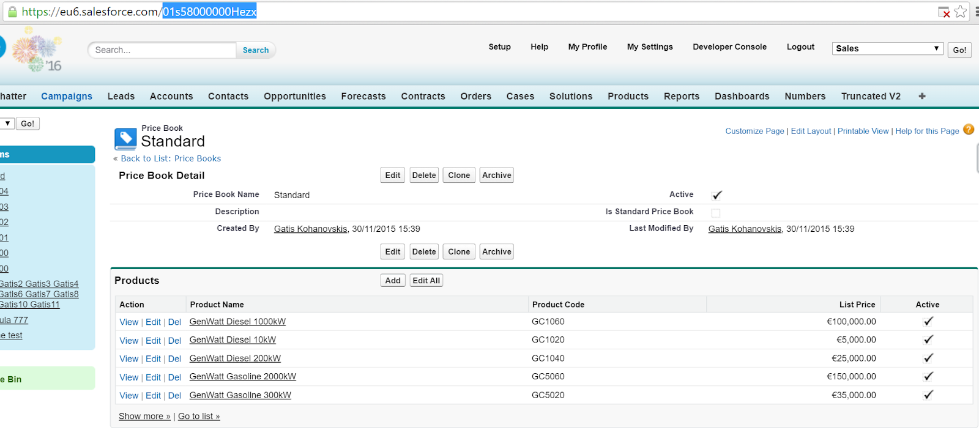This screenshot has height=430, width=979.
Task: Click the Edit All button
Action: tap(426, 280)
